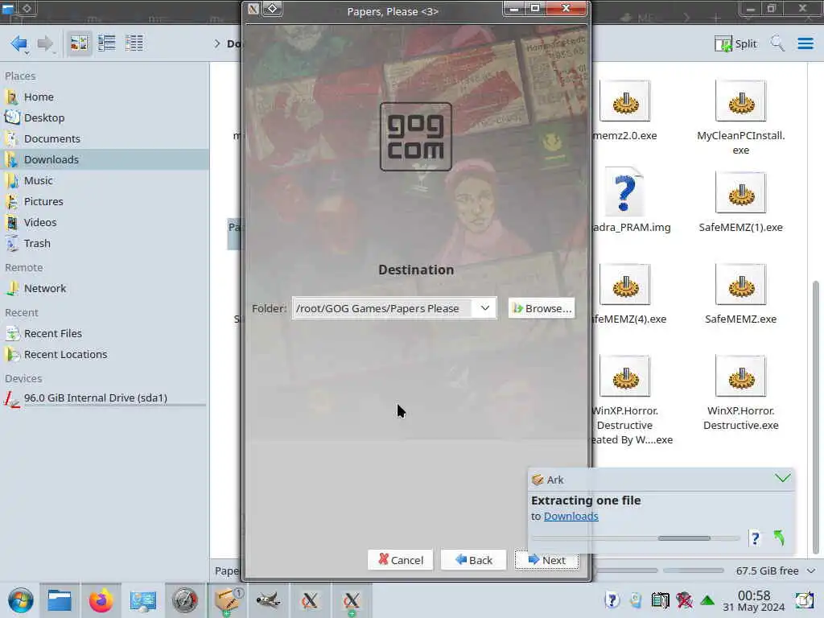The height and width of the screenshot is (618, 824).
Task: Expand the destination folder dropdown arrow
Action: pos(485,308)
